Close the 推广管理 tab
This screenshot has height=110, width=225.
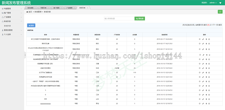point(61,8)
